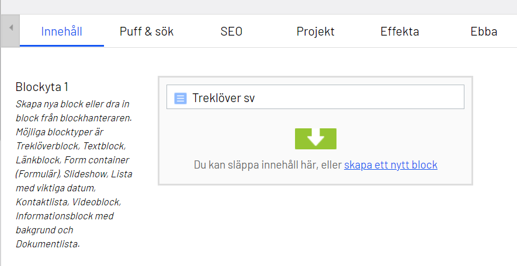517x266 pixels.
Task: Click "Skapa nya block" in the help text
Action: tap(44, 104)
